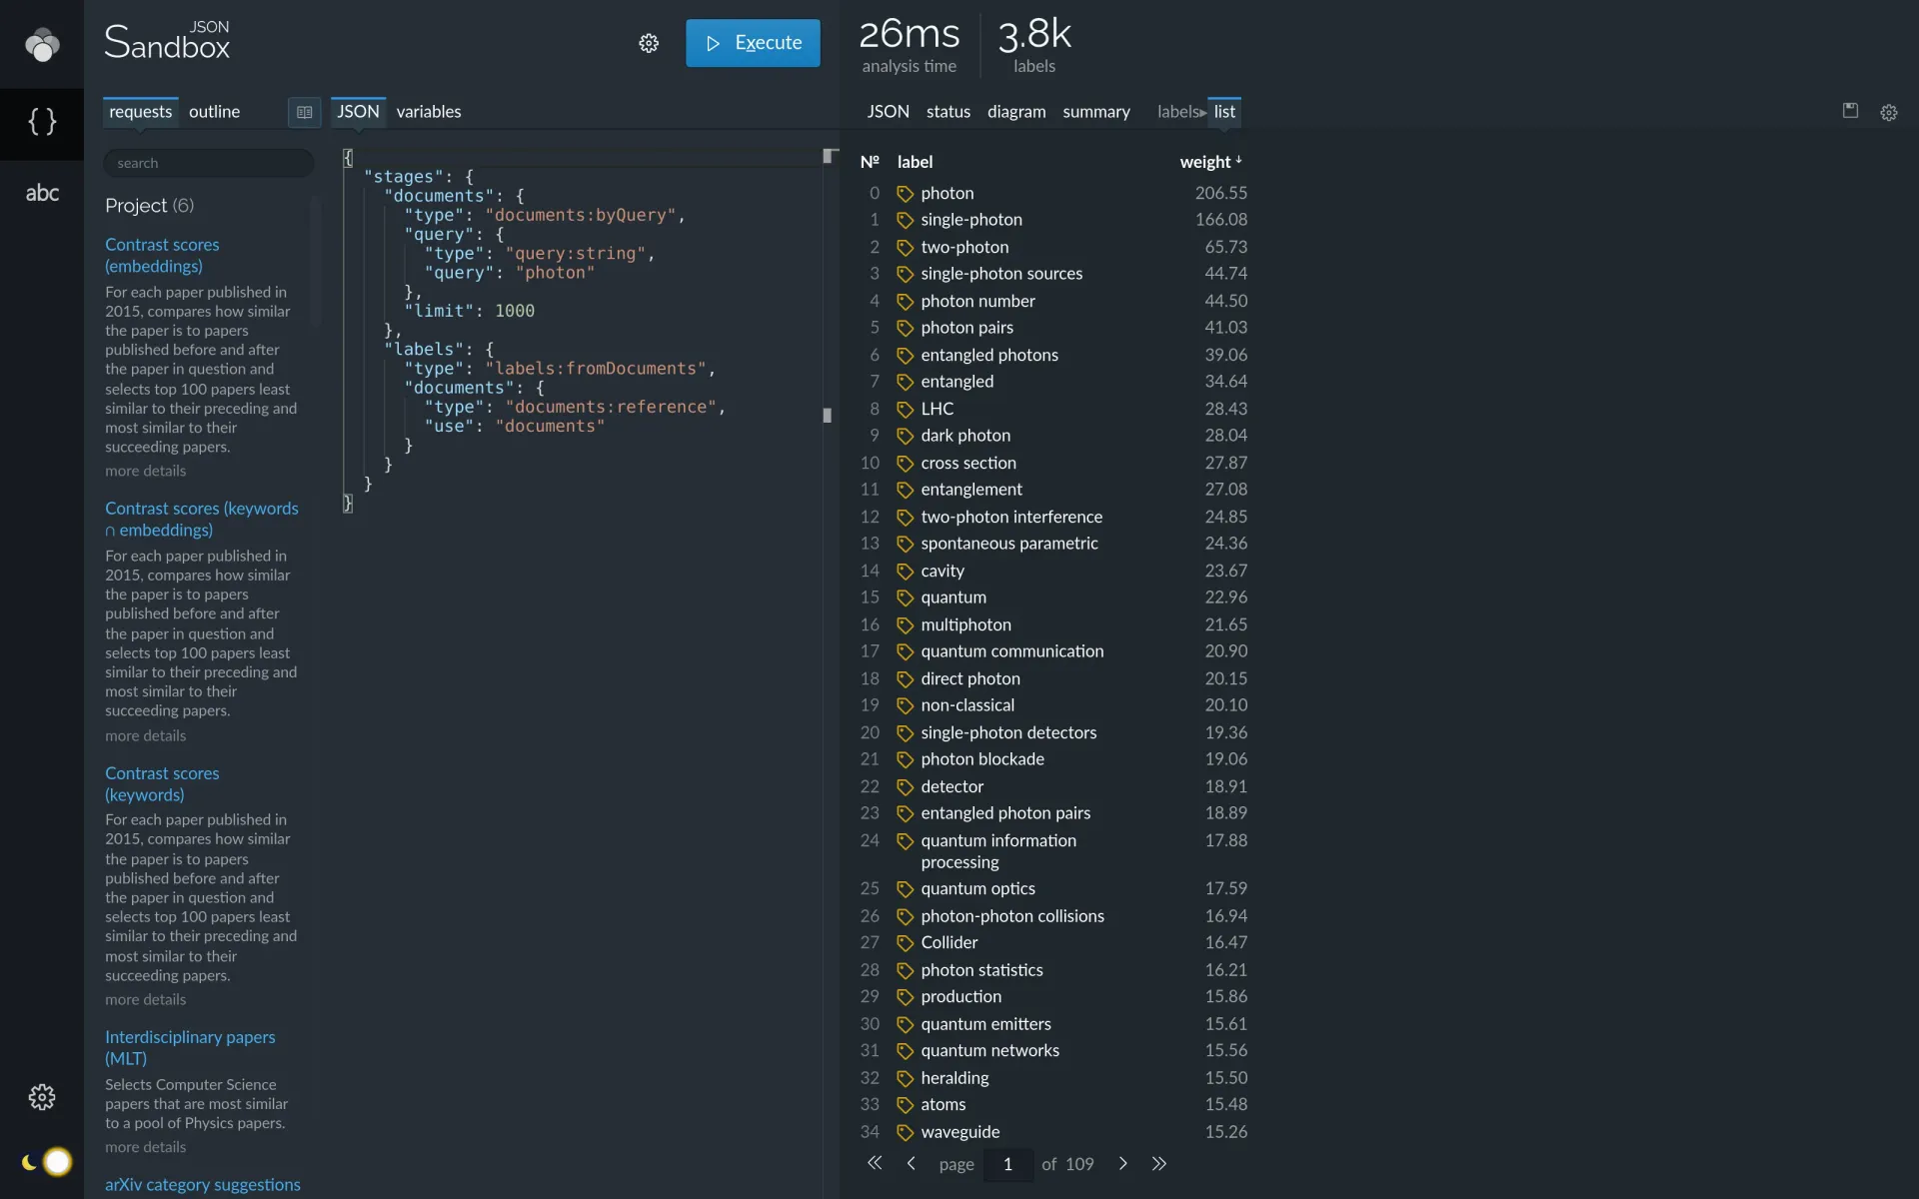
Task: Click the Carrot2 logo icon
Action: coord(42,44)
